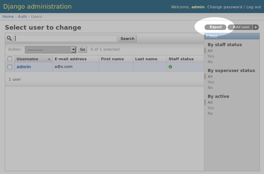This screenshot has width=264, height=174.
Task: Filter superuser status by No
Action: (x=210, y=88)
